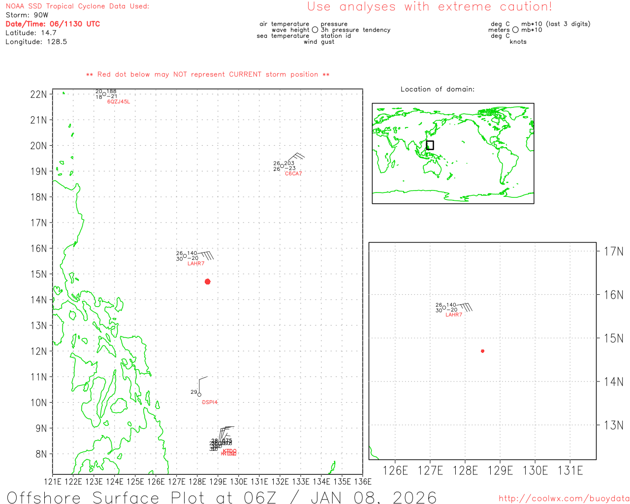Click the 'Use analyses with extreme caution!' heading
Viewport: 630px width, 504px height.
[x=430, y=7]
